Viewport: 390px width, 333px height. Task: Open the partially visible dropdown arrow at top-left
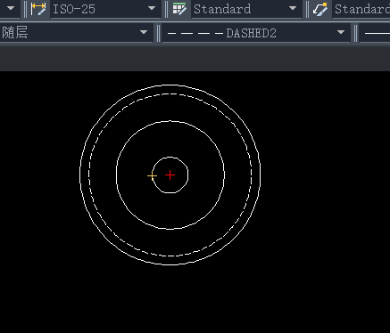pyautogui.click(x=11, y=8)
